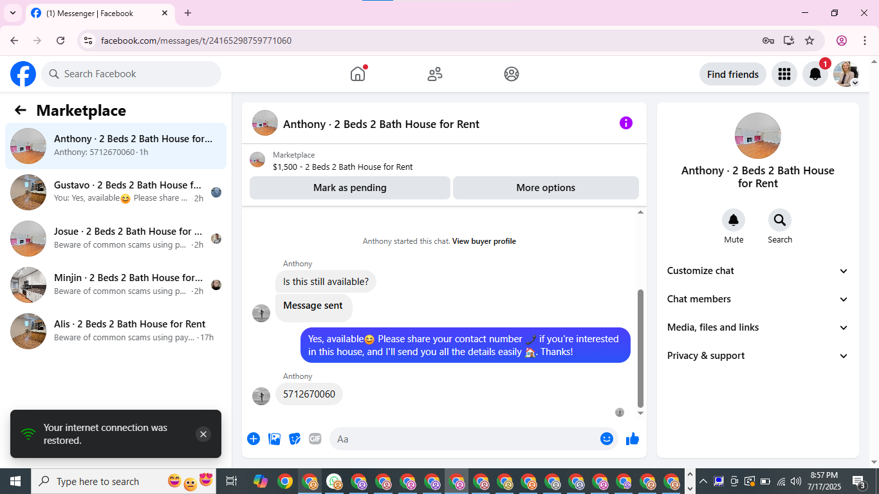This screenshot has height=494, width=879.
Task: Open Windows Task View
Action: pos(232,481)
